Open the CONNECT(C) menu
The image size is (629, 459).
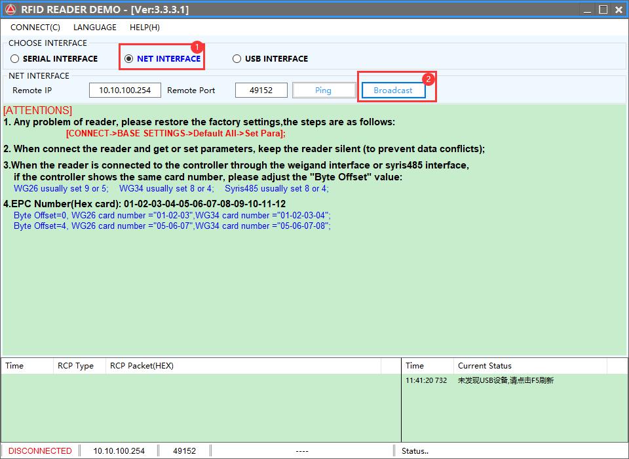pyautogui.click(x=35, y=28)
